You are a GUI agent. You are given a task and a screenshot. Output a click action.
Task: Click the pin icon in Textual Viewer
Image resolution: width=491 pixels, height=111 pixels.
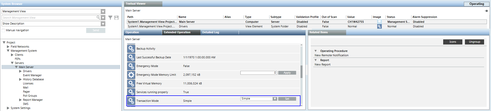pos(486,11)
